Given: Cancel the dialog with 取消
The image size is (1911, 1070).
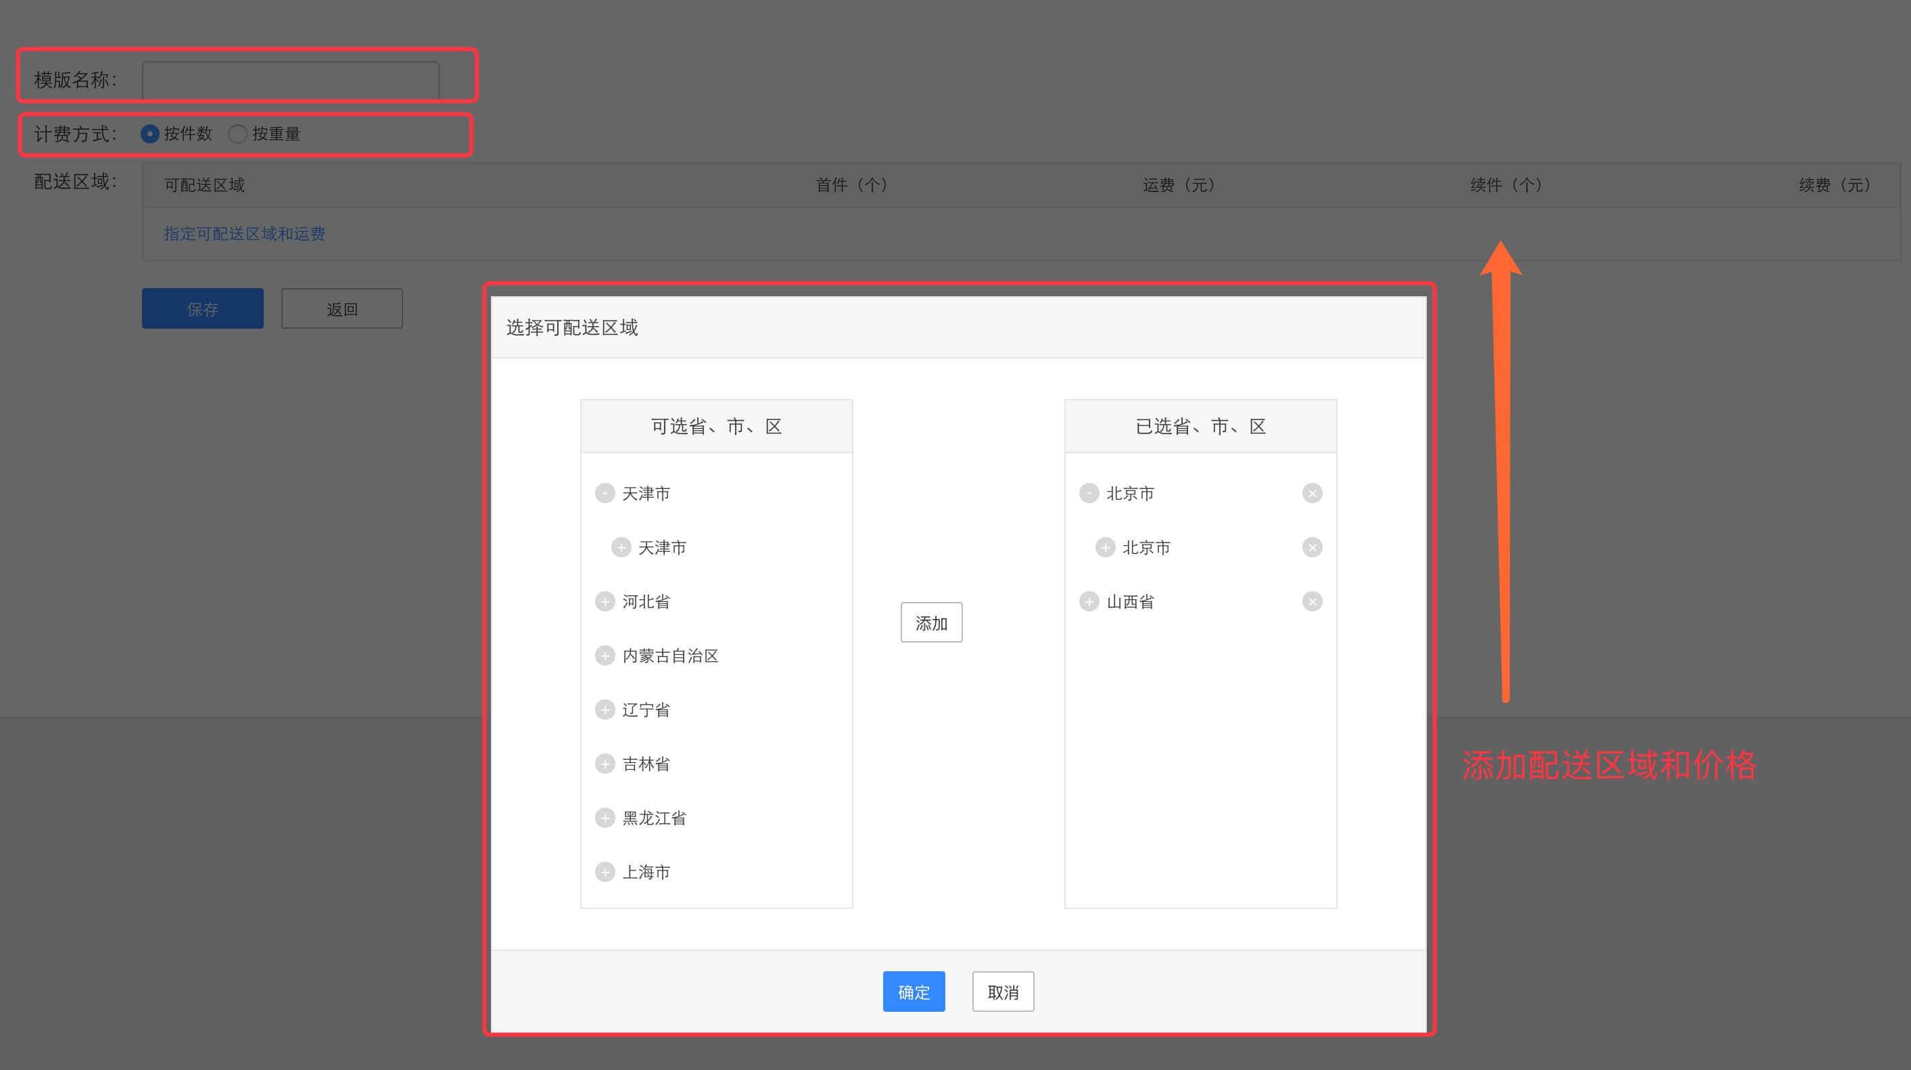Looking at the screenshot, I should pos(1003,992).
